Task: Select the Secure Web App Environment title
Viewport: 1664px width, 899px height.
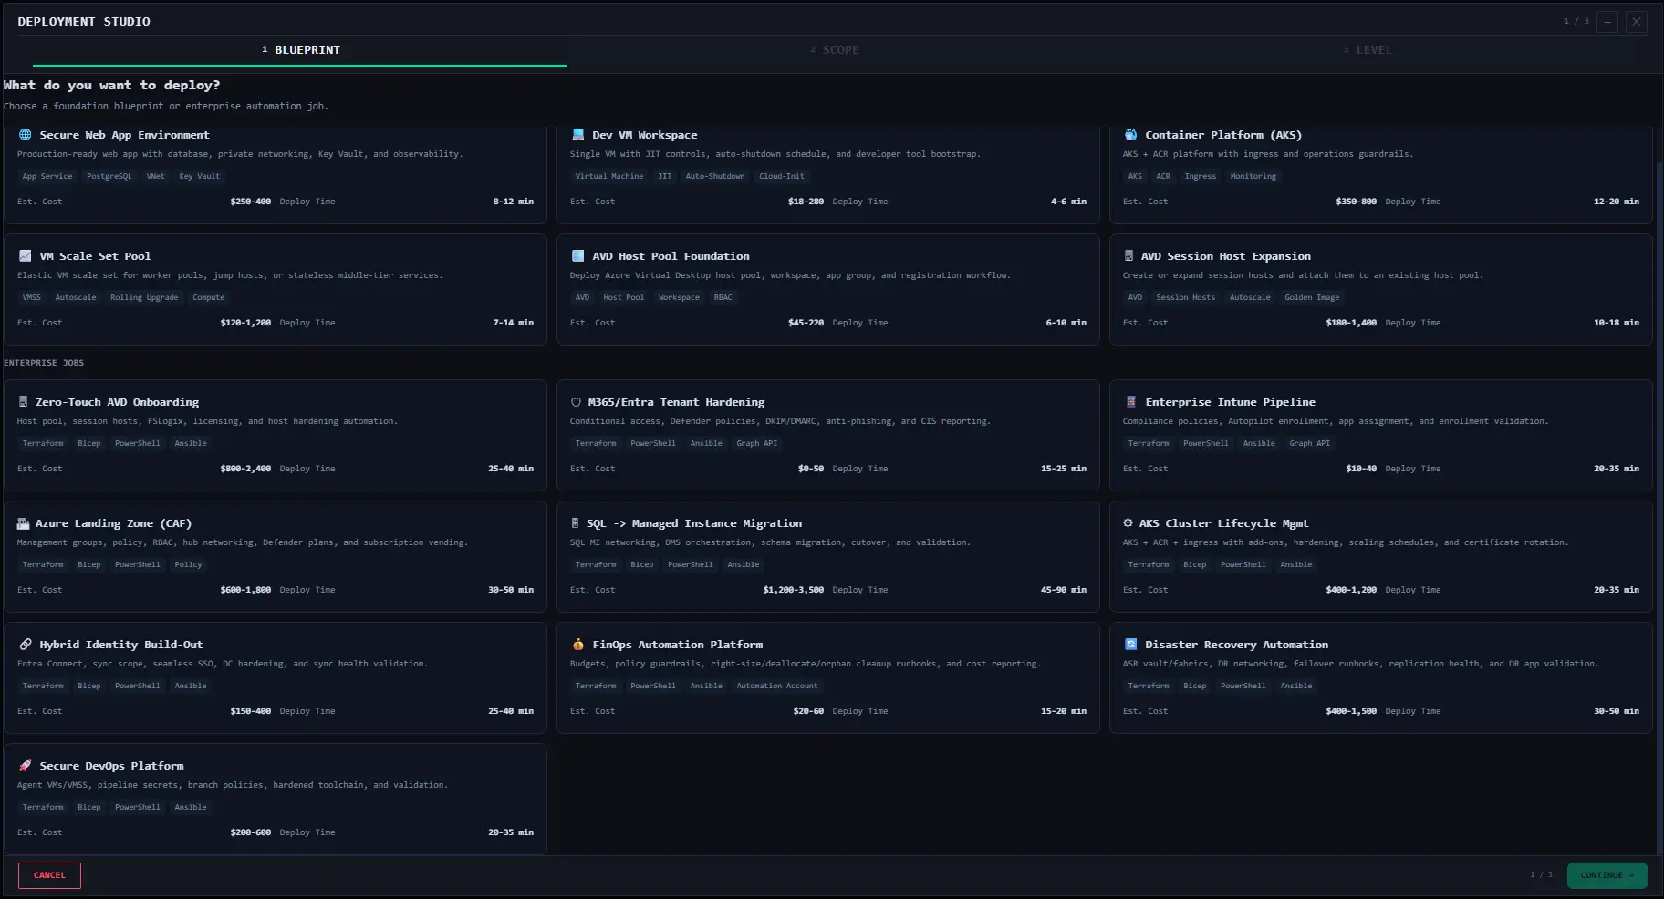Action: [124, 135]
